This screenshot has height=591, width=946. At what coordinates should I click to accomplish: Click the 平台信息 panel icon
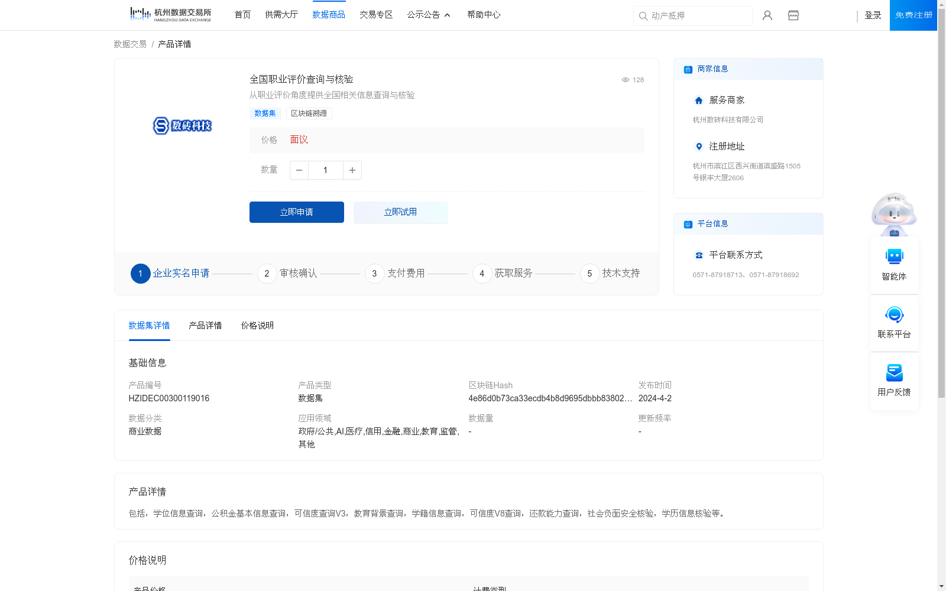coord(688,224)
